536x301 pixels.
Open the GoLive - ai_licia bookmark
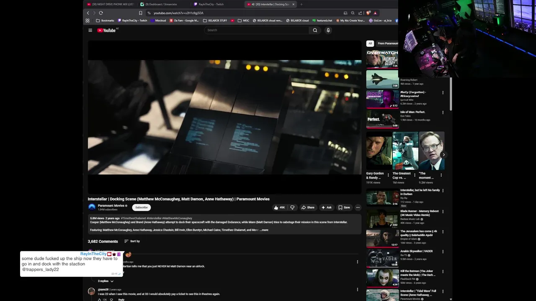click(380, 20)
